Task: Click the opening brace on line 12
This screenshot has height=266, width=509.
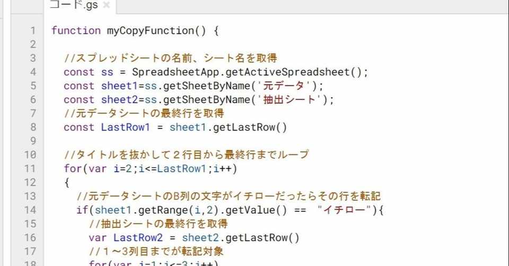Action: coord(67,182)
